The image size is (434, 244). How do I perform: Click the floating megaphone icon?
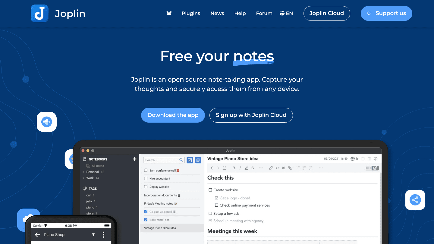tap(47, 122)
